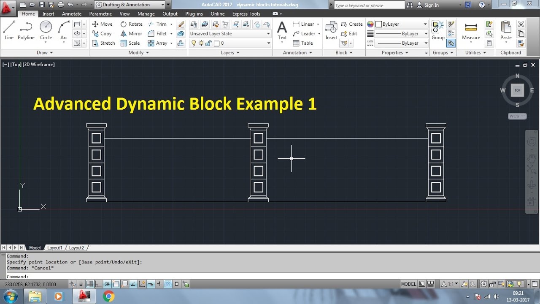Screen dimensions: 540x304
Task: Activate the Stretch command
Action: click(x=103, y=43)
